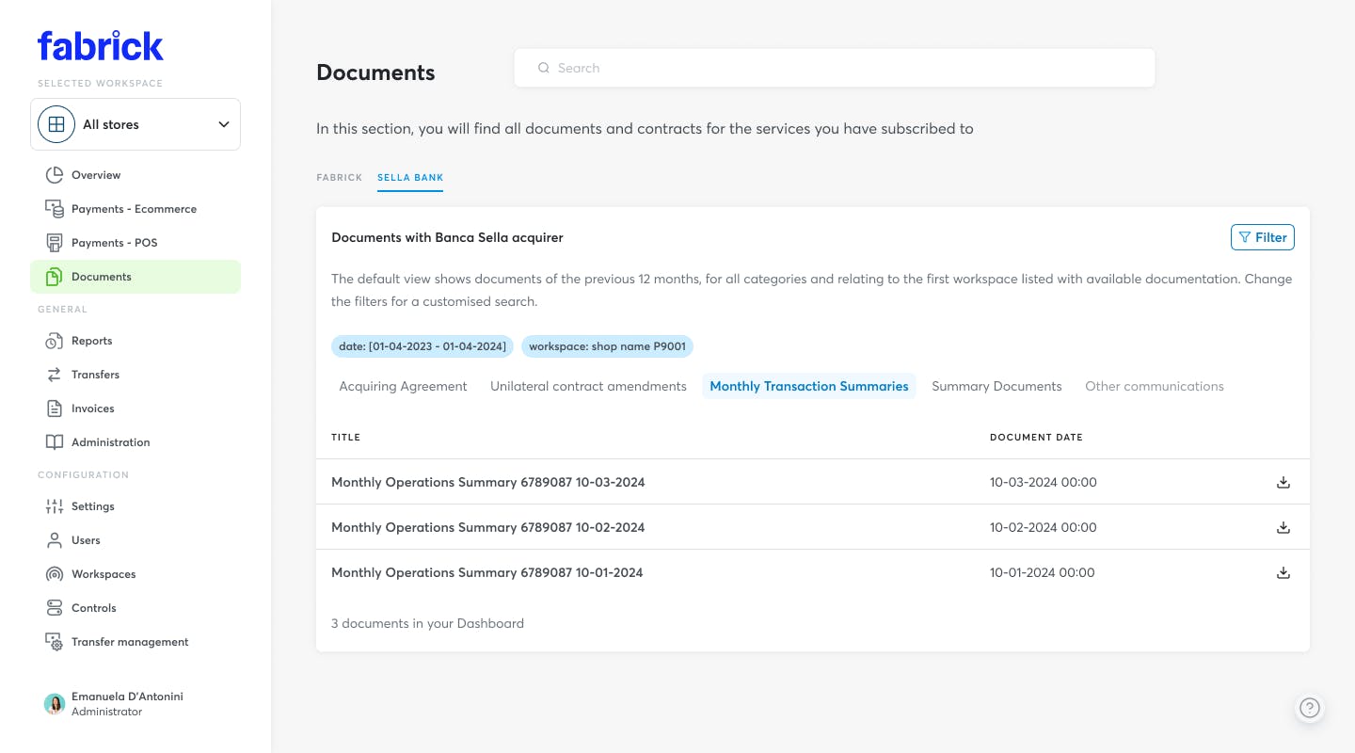Click the date cell 10-03-2024 00:00
The width and height of the screenshot is (1355, 753).
(1044, 482)
